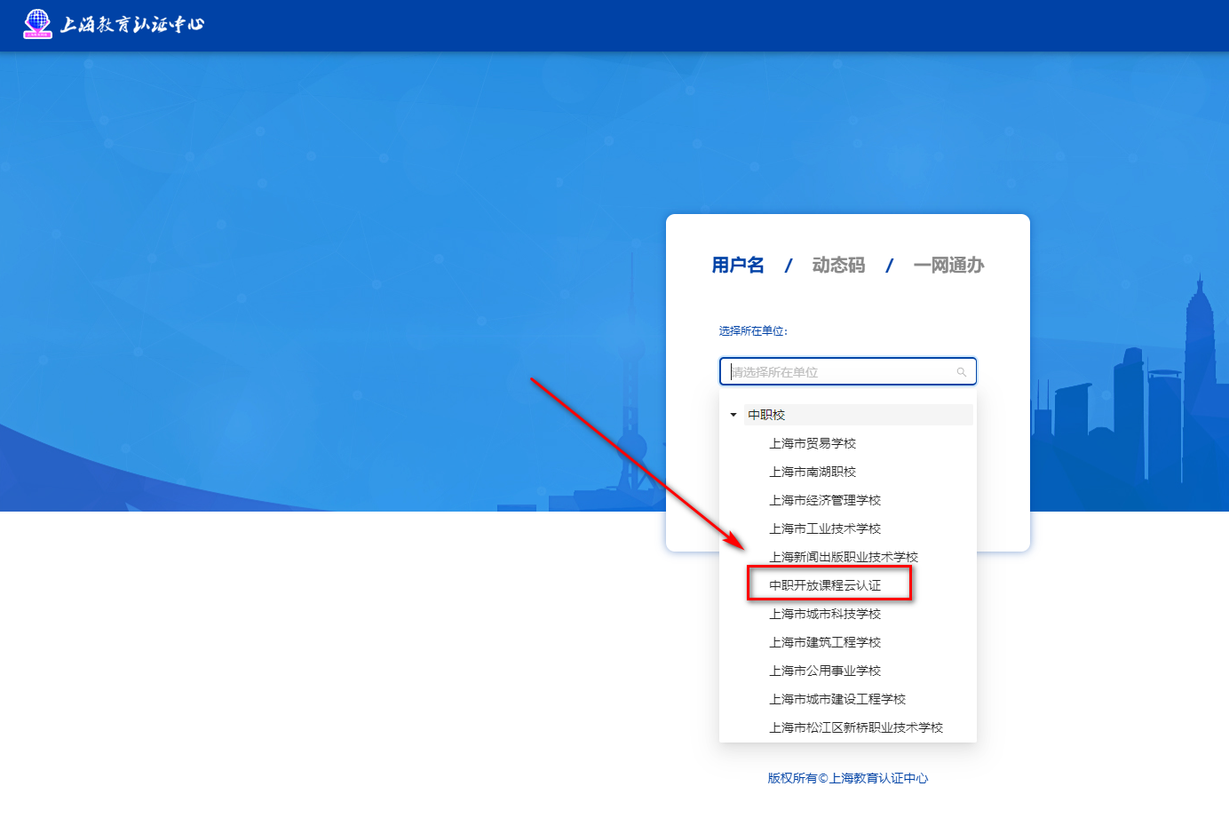Choose 上海市城市建设工程学校 from the list

(x=837, y=699)
